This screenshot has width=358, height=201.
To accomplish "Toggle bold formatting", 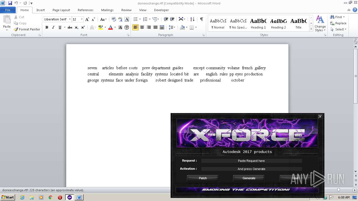I will click(x=47, y=27).
